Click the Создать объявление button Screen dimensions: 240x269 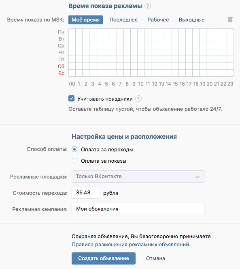[104, 258]
